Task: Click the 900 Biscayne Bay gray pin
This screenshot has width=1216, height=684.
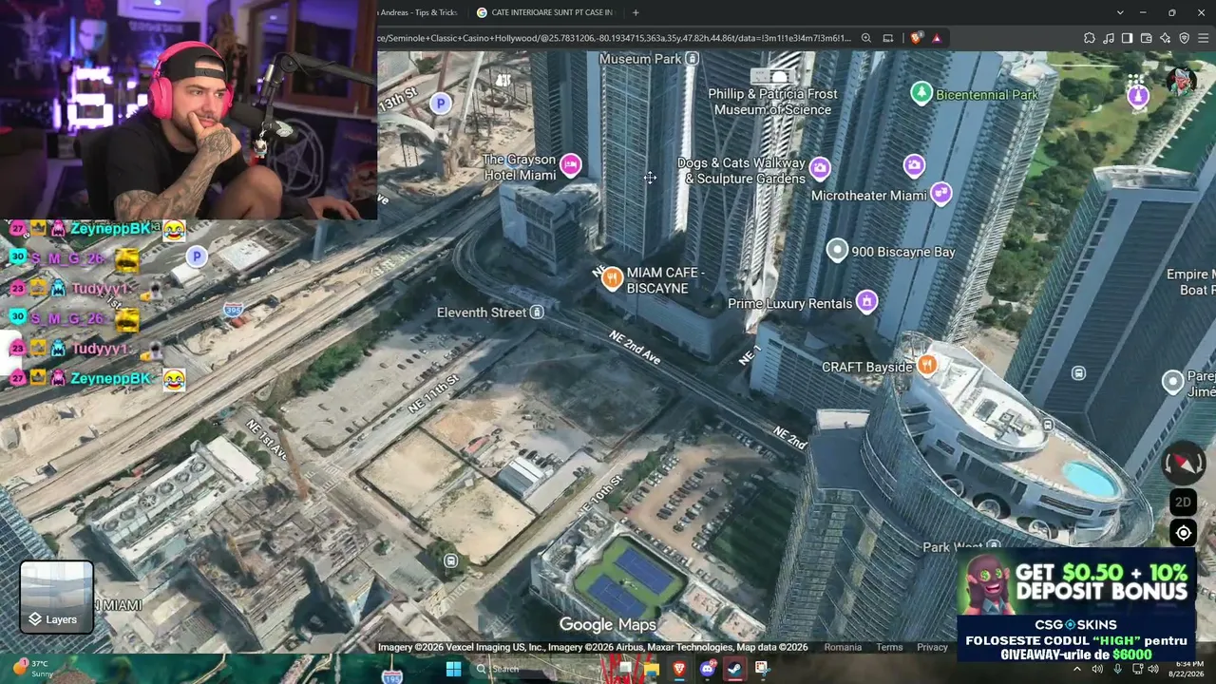Action: pyautogui.click(x=837, y=250)
